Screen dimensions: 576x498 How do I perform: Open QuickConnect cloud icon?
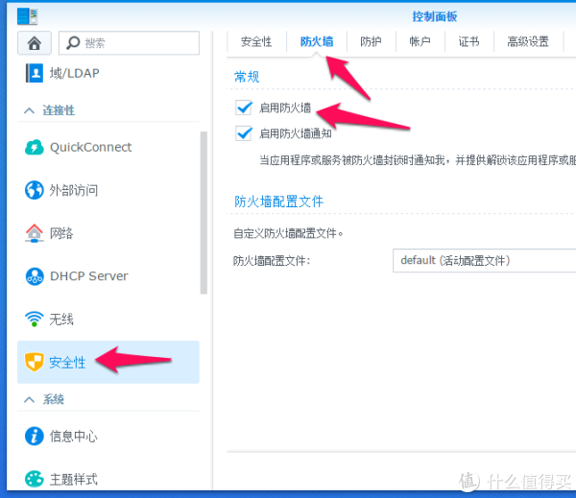click(x=35, y=147)
